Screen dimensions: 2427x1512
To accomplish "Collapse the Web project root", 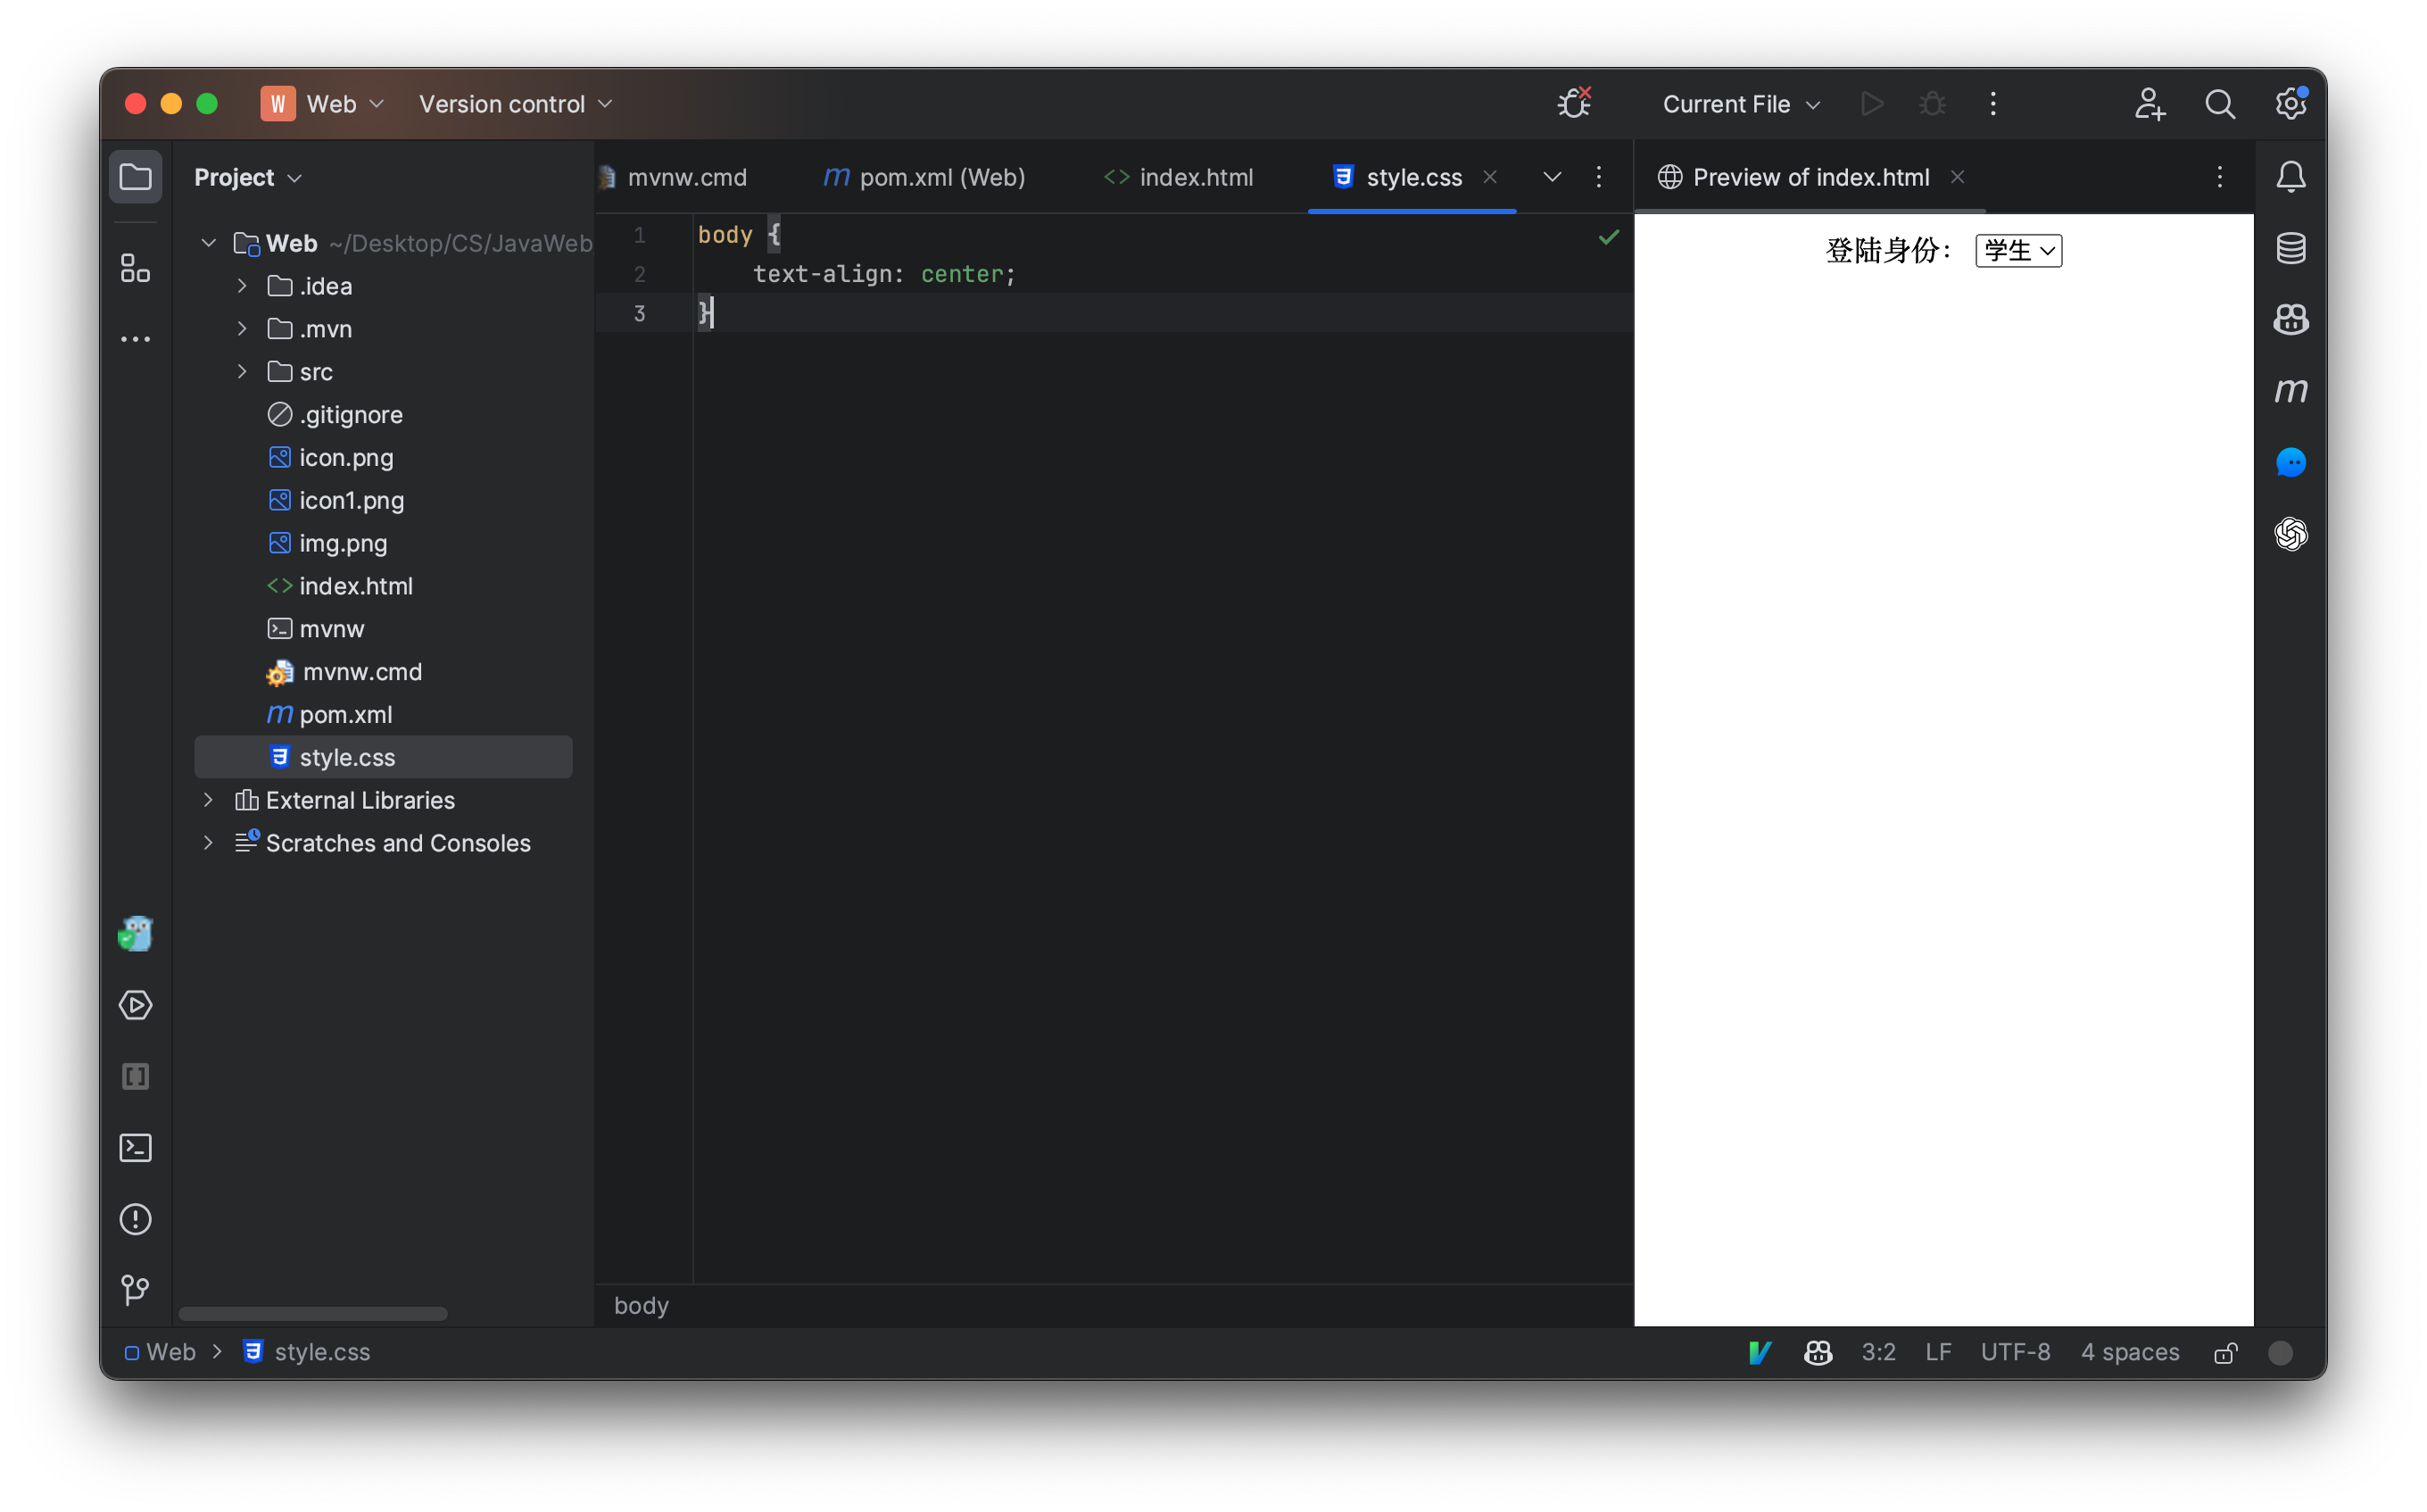I will tap(208, 242).
